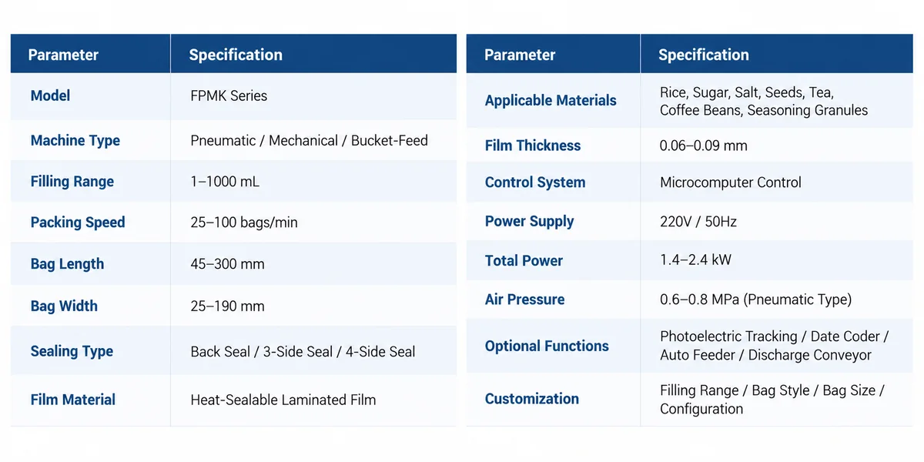Image resolution: width=924 pixels, height=462 pixels.
Task: Select the Machine Type row label
Action: 75,141
